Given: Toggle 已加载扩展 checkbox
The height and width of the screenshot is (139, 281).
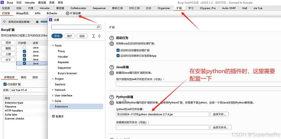Looking at the screenshot, I should (x=5, y=84).
